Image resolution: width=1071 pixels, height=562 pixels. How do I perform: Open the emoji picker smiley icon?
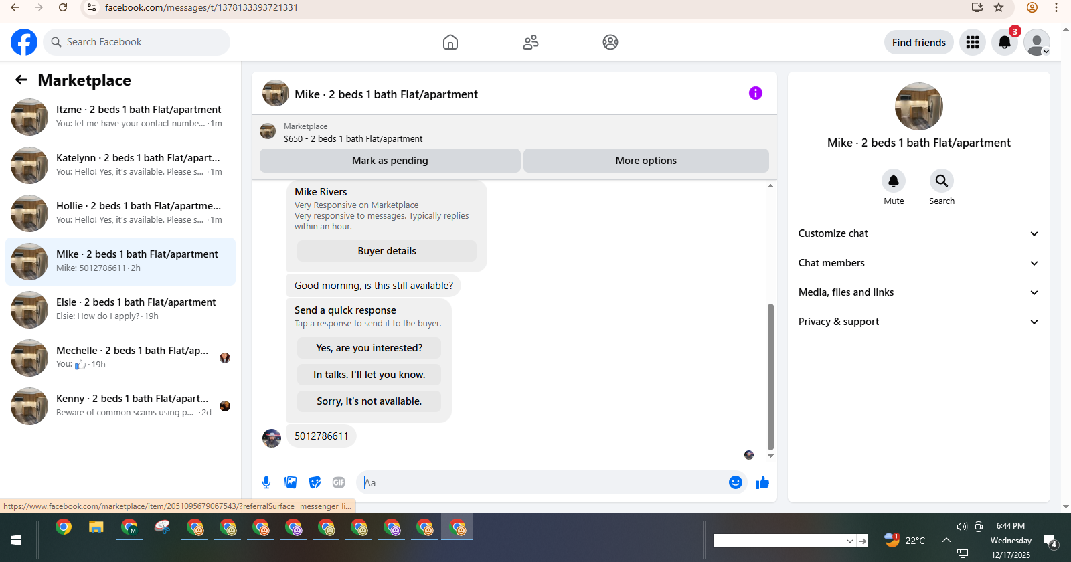click(x=736, y=482)
